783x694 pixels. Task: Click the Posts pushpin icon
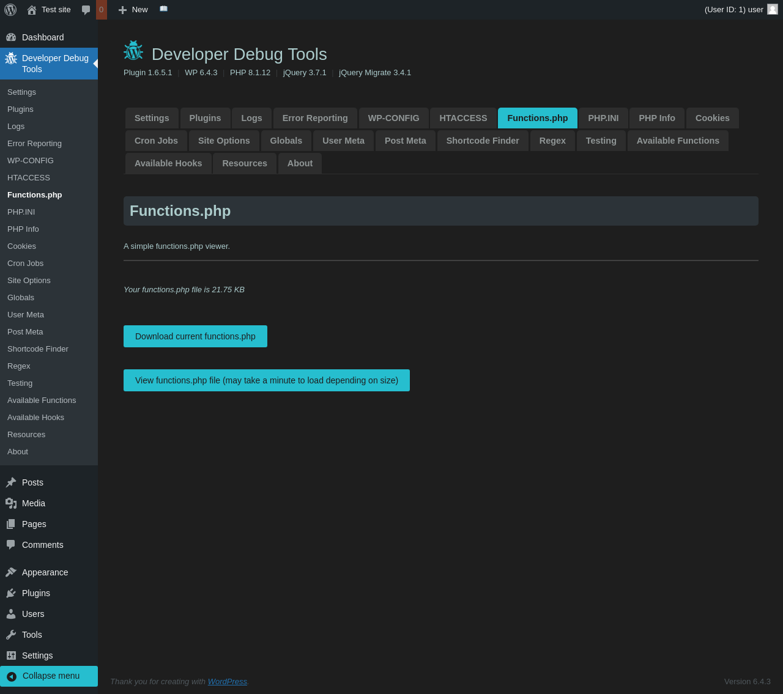(11, 482)
